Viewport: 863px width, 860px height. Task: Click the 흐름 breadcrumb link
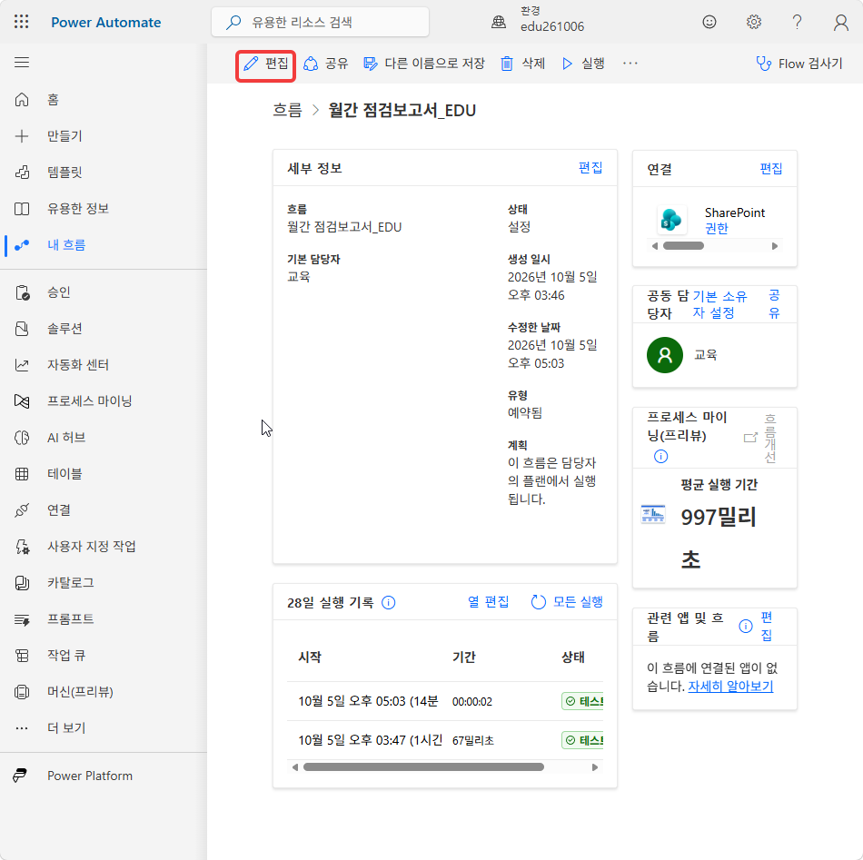(x=287, y=110)
